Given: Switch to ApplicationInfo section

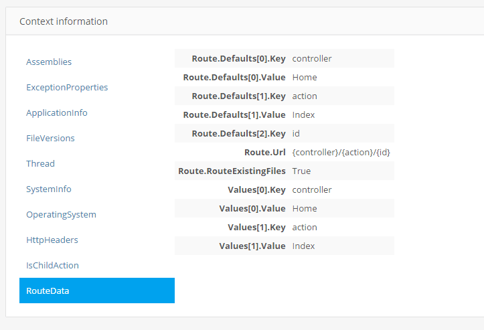Looking at the screenshot, I should 57,112.
